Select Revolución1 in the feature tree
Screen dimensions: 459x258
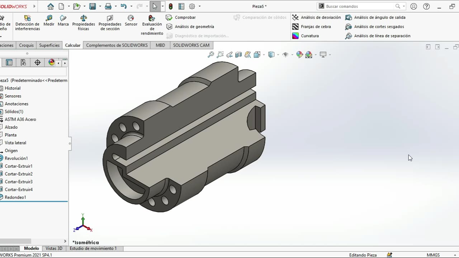(x=16, y=158)
